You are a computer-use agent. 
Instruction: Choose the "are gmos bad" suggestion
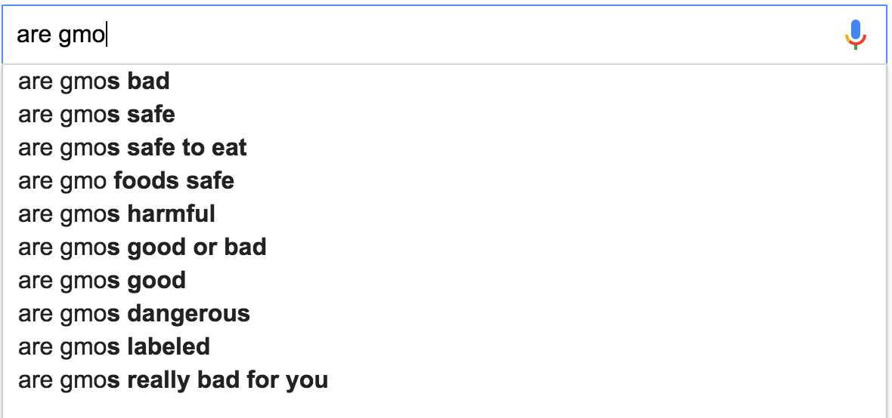point(444,81)
